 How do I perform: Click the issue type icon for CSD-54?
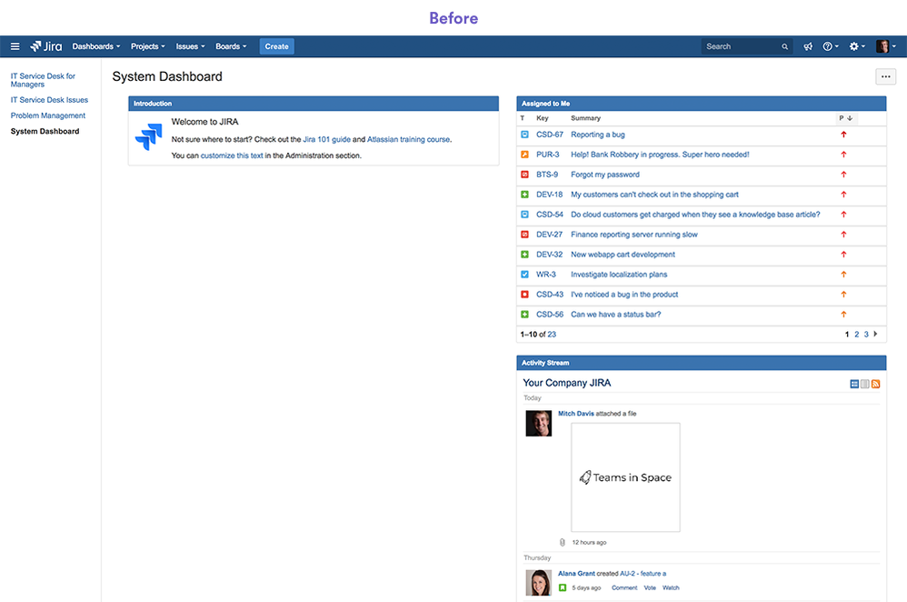[524, 215]
